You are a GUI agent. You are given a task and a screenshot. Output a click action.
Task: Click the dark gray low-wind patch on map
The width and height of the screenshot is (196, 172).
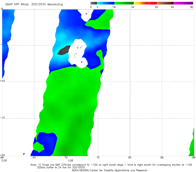point(64,50)
